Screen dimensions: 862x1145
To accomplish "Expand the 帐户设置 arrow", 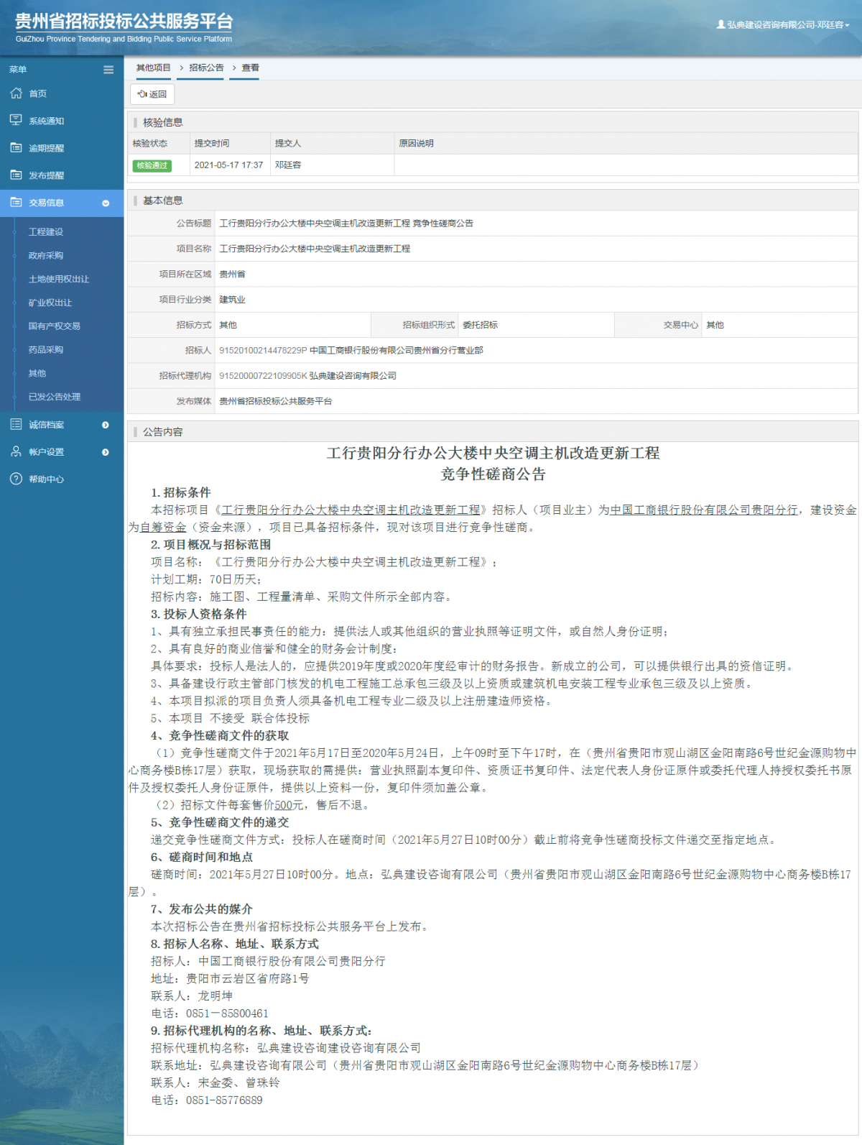I will [106, 452].
